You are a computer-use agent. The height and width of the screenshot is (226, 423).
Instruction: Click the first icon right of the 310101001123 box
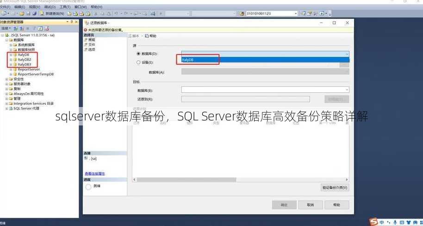click(x=303, y=13)
